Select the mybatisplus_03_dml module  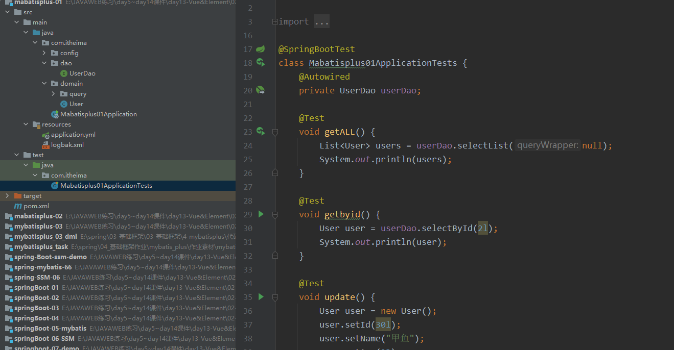(45, 237)
